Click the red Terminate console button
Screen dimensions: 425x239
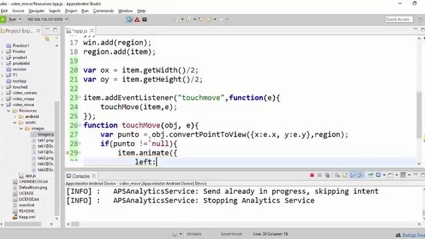pos(312,175)
